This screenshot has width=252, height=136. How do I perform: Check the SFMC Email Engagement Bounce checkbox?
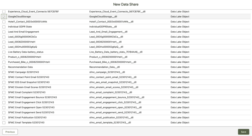4,97
